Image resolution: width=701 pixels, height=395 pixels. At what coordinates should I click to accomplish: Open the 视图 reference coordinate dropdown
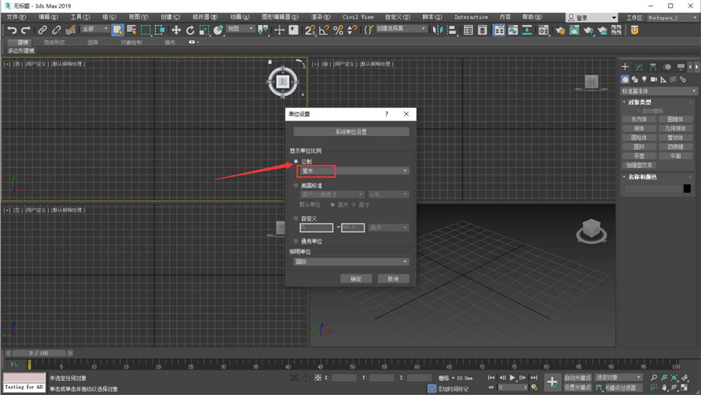240,29
